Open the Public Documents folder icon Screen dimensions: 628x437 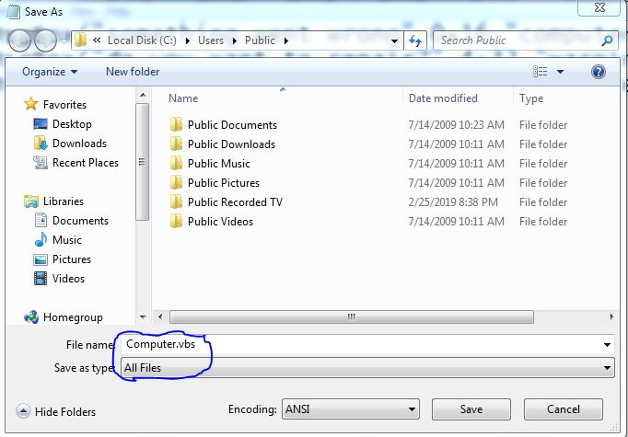pyautogui.click(x=177, y=125)
